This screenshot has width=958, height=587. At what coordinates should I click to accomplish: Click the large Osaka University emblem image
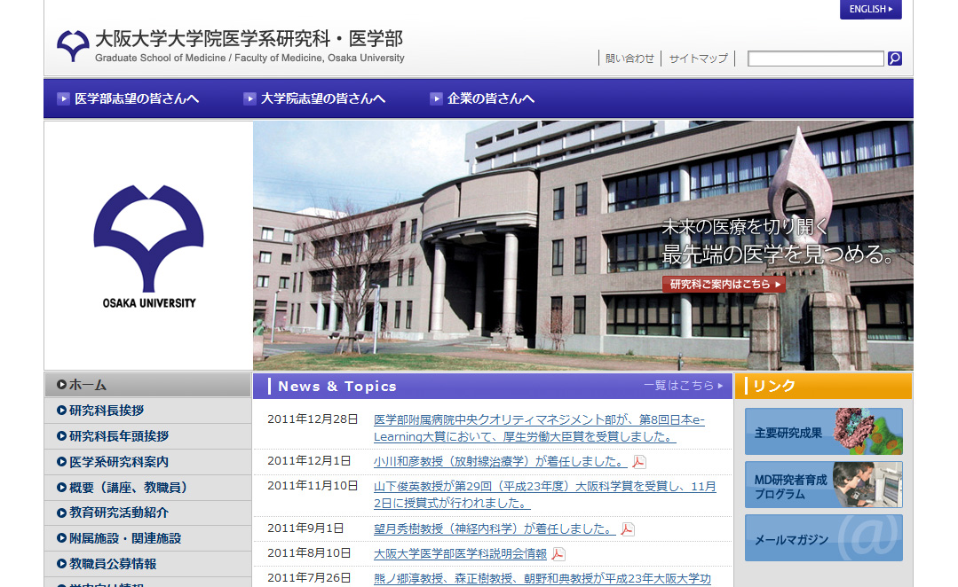[148, 246]
